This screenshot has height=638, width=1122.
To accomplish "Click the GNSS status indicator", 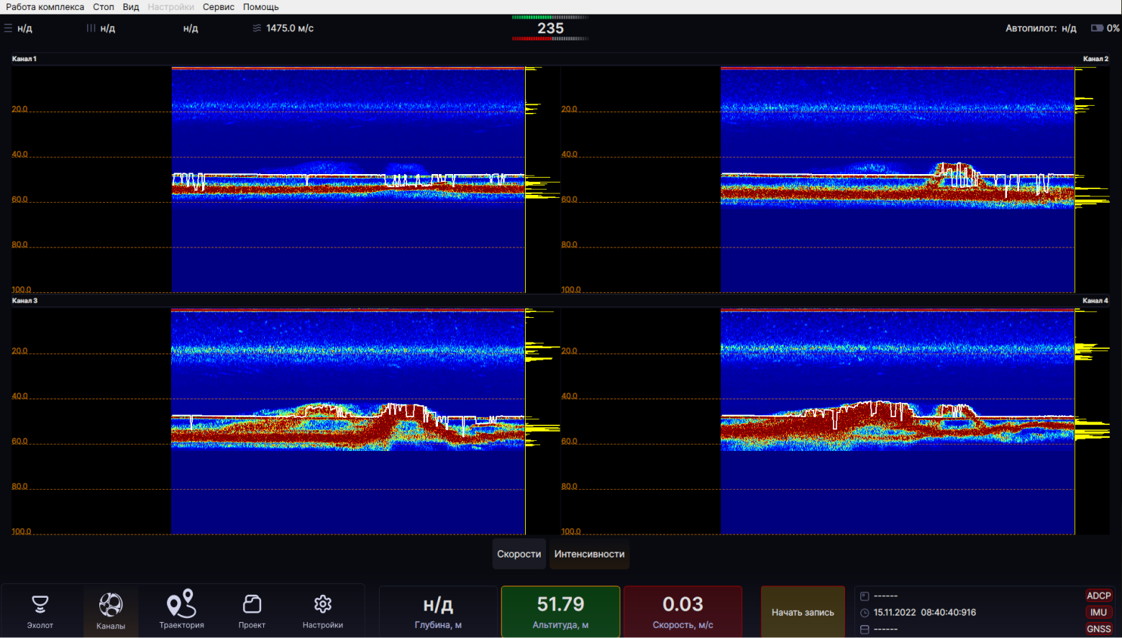I will point(1098,629).
